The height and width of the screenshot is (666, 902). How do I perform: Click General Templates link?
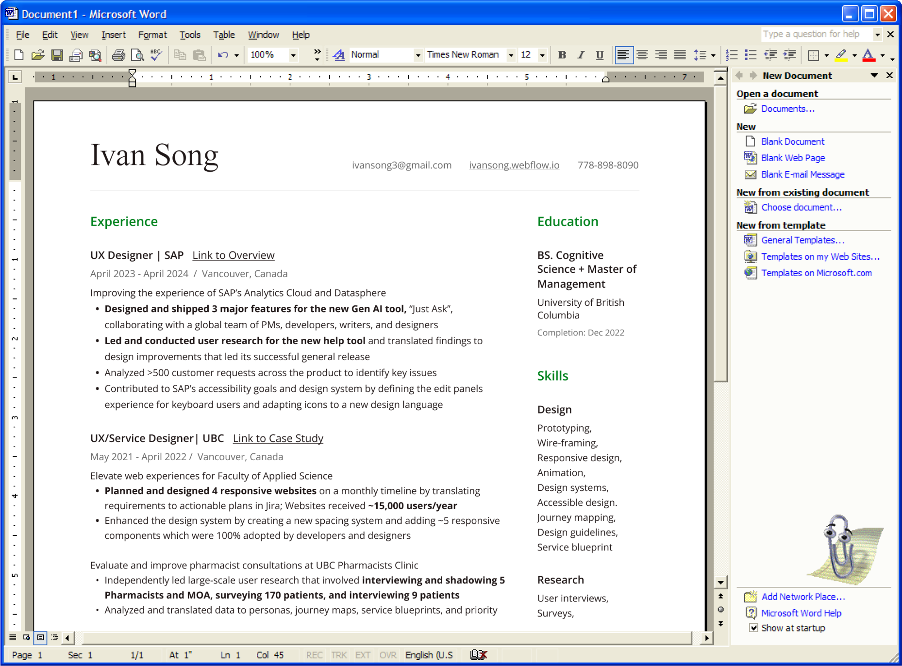(x=802, y=240)
